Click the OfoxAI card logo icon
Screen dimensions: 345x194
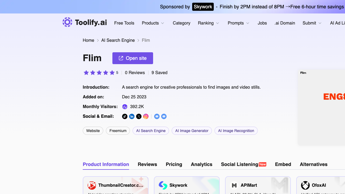[305, 185]
